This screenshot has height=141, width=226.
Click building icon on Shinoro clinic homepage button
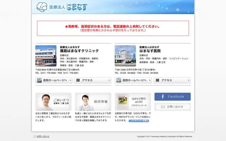(x=39, y=80)
